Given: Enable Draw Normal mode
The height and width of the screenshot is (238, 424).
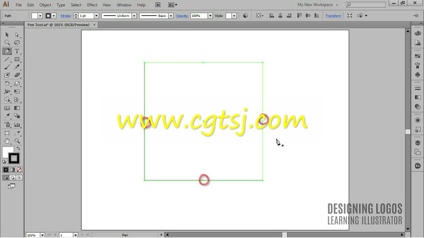Looking at the screenshot, I should (x=6, y=178).
